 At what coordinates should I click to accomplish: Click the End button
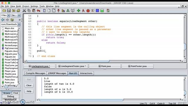29,79
